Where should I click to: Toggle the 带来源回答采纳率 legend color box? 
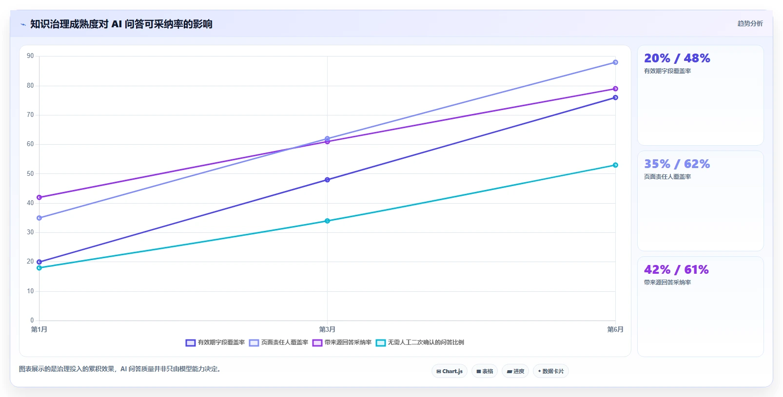(317, 343)
